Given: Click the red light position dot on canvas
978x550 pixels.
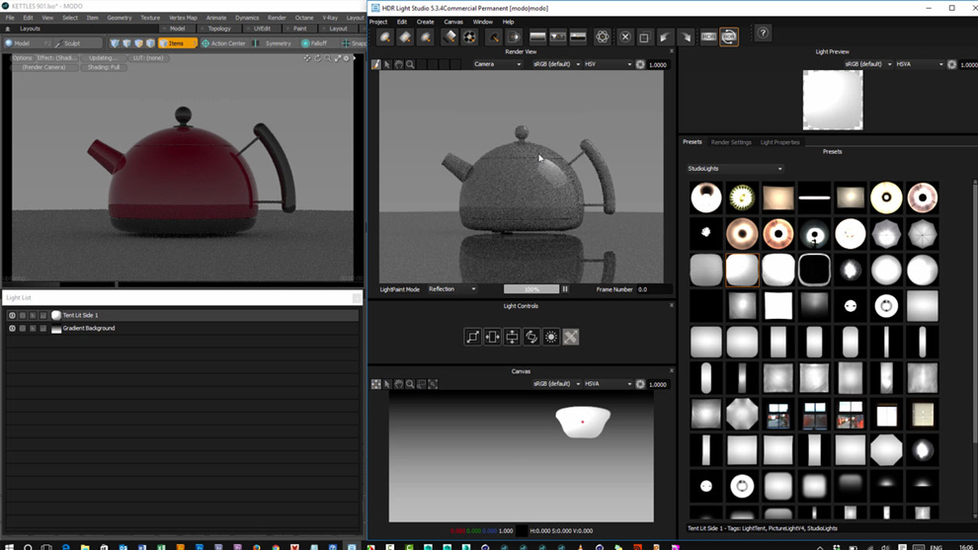Looking at the screenshot, I should pos(583,423).
